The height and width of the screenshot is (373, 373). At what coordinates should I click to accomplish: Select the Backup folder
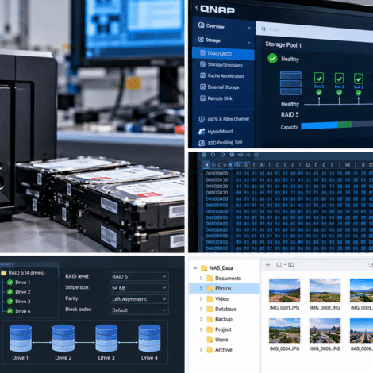219,319
